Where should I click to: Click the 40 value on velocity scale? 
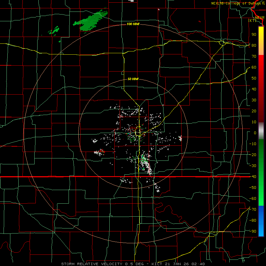[254, 89]
